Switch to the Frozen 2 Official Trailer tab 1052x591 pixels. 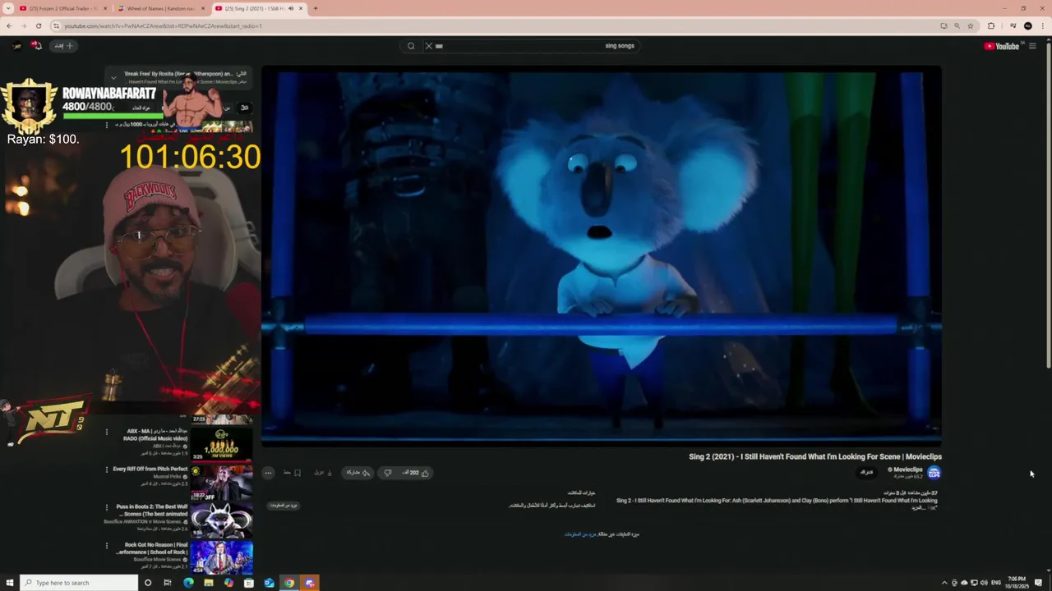coord(62,8)
